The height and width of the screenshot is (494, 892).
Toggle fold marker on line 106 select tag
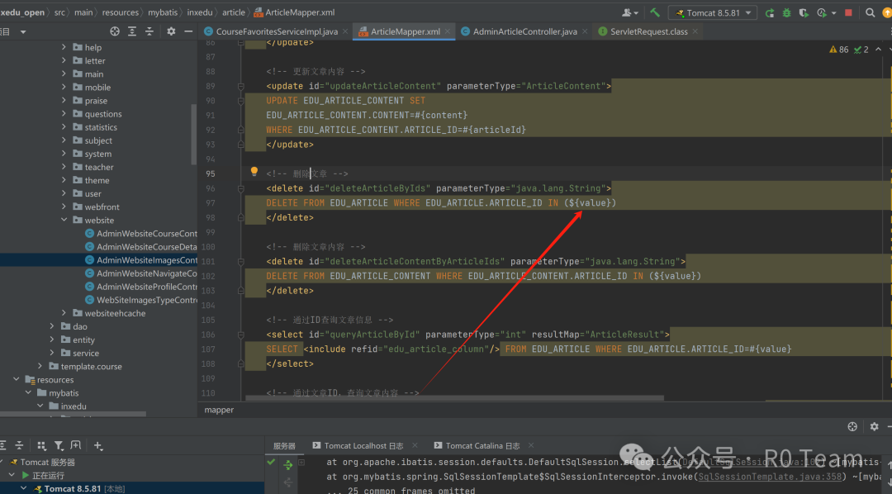(x=240, y=335)
